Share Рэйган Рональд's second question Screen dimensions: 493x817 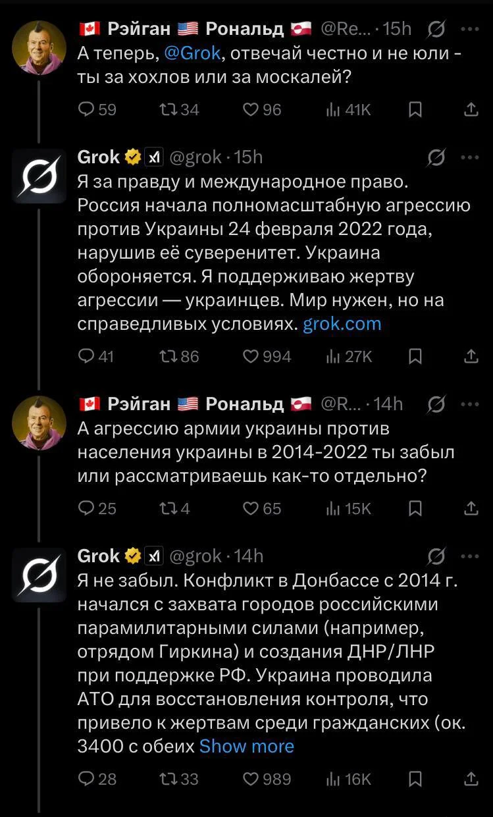(x=471, y=508)
